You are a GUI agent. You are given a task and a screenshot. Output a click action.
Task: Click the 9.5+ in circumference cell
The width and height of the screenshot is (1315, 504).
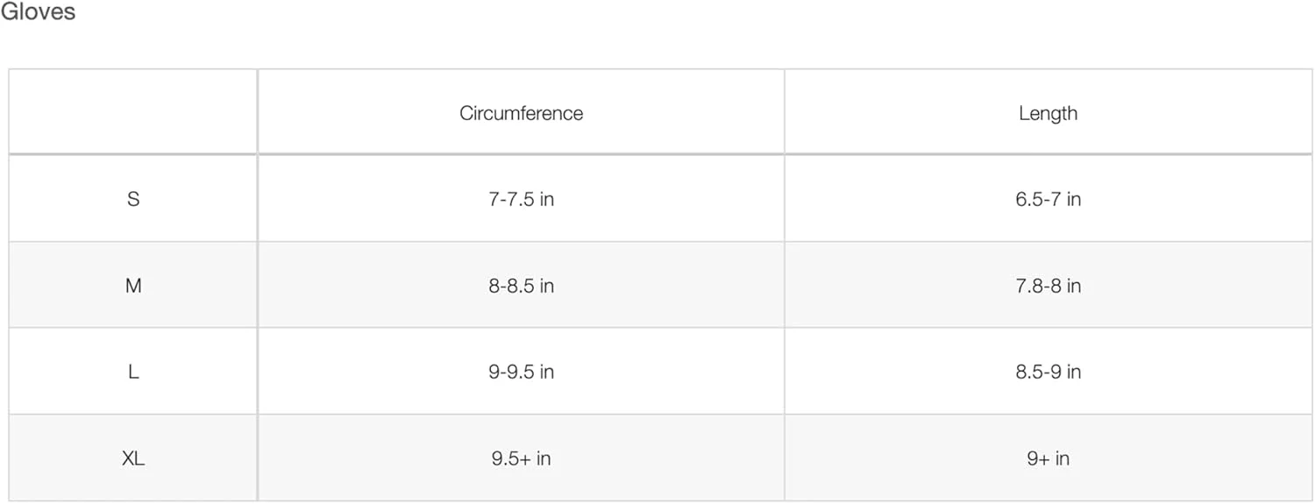(x=521, y=458)
